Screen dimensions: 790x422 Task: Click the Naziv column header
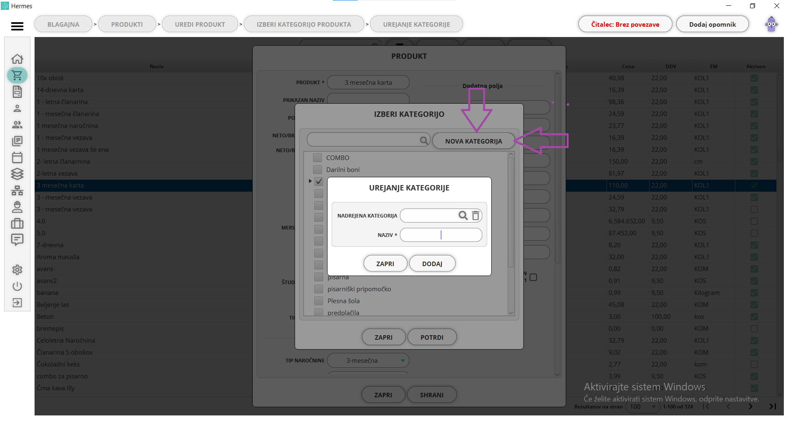(x=157, y=66)
